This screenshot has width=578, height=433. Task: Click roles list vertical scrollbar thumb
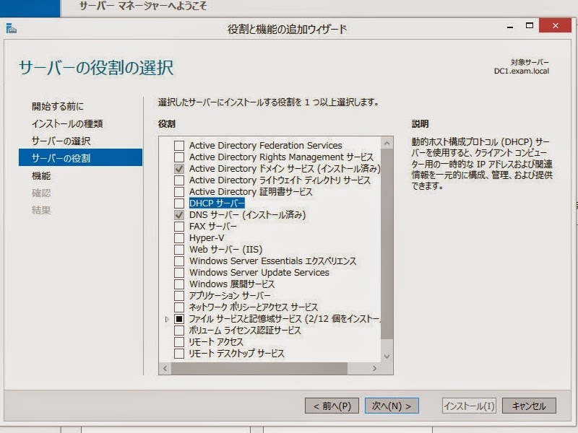(387, 244)
